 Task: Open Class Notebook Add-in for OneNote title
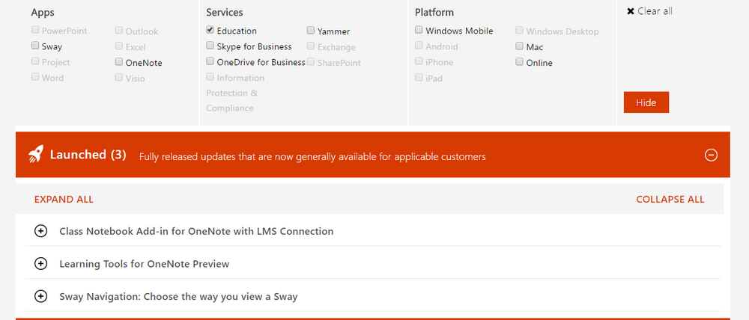point(196,231)
